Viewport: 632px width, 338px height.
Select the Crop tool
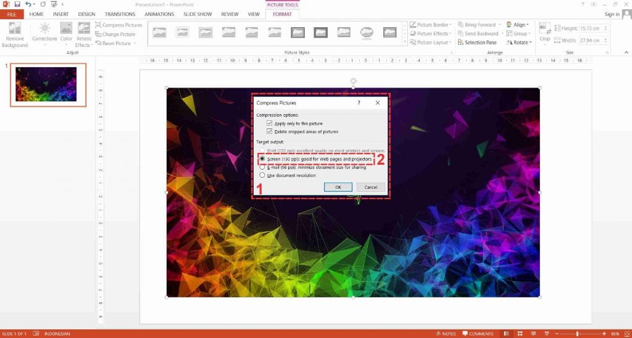tap(544, 31)
